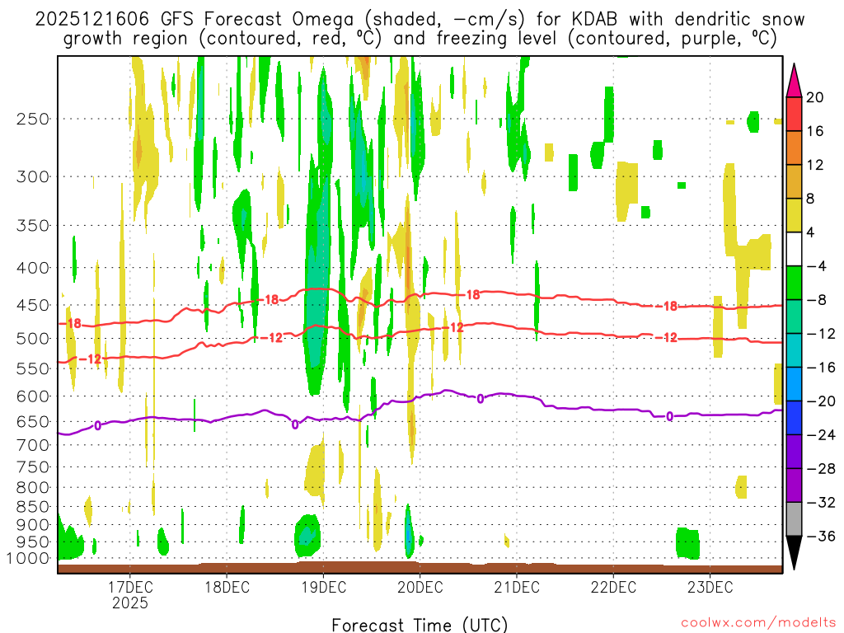Click the 19DEC date label
The width and height of the screenshot is (844, 633).
(x=323, y=587)
